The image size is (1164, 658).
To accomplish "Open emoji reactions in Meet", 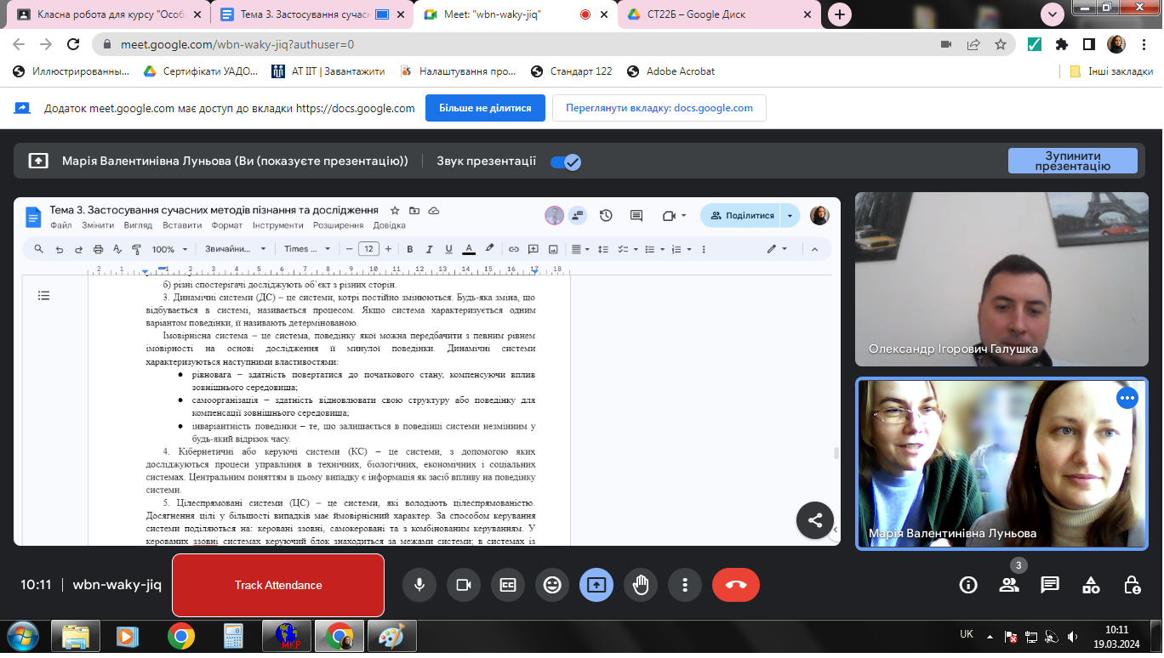I will tap(552, 585).
